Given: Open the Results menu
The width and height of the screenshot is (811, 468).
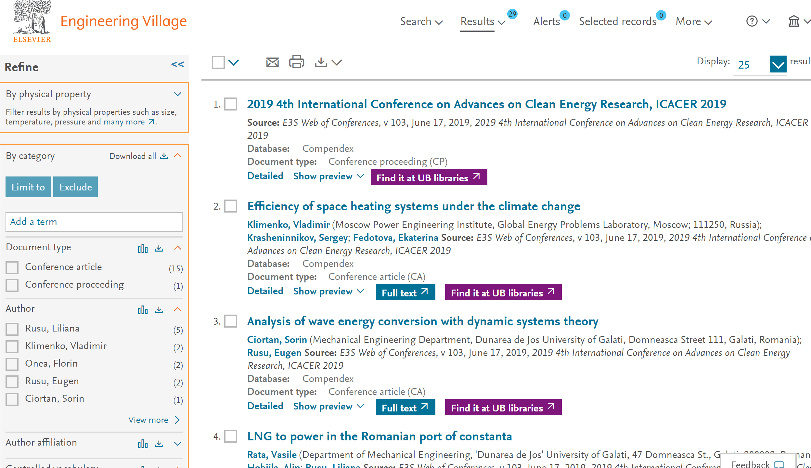Looking at the screenshot, I should [x=483, y=21].
